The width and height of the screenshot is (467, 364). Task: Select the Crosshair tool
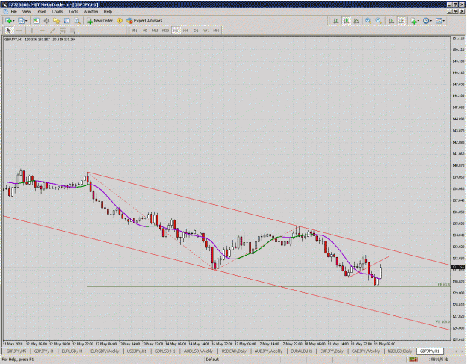tap(19, 31)
